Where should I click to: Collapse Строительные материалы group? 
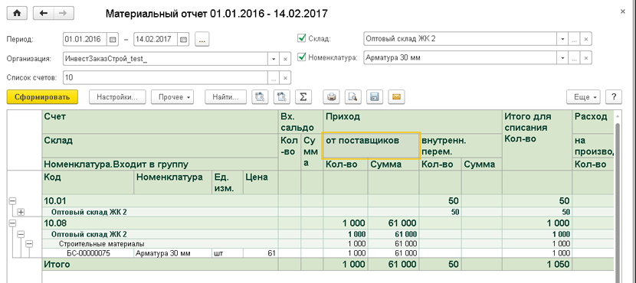29,244
